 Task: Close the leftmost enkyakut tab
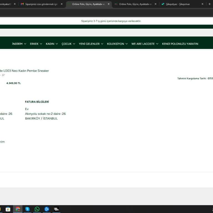tap(15, 4)
